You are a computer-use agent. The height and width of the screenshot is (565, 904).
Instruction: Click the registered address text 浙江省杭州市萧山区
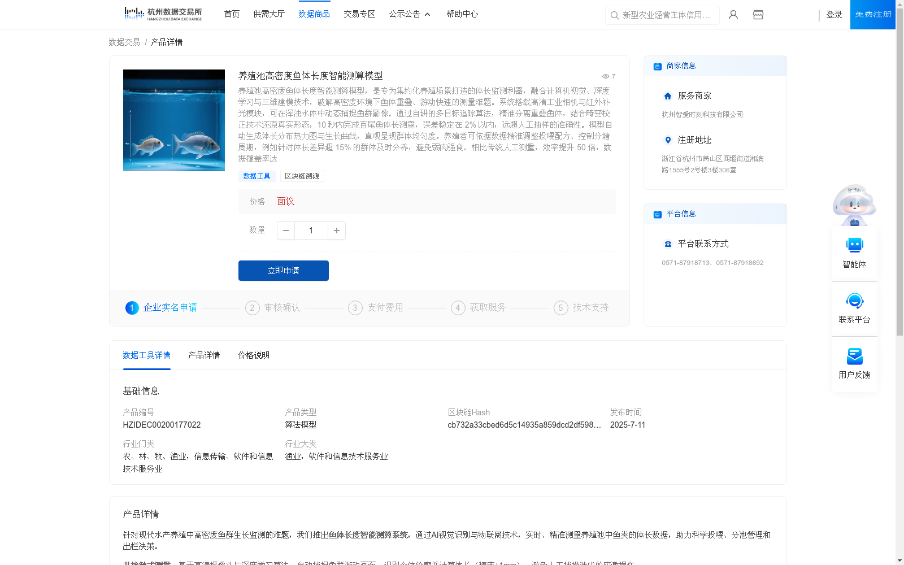(712, 164)
